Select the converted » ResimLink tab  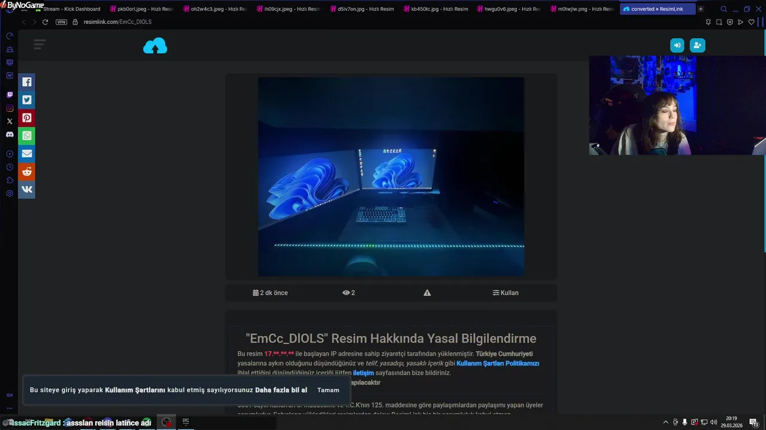[x=657, y=9]
